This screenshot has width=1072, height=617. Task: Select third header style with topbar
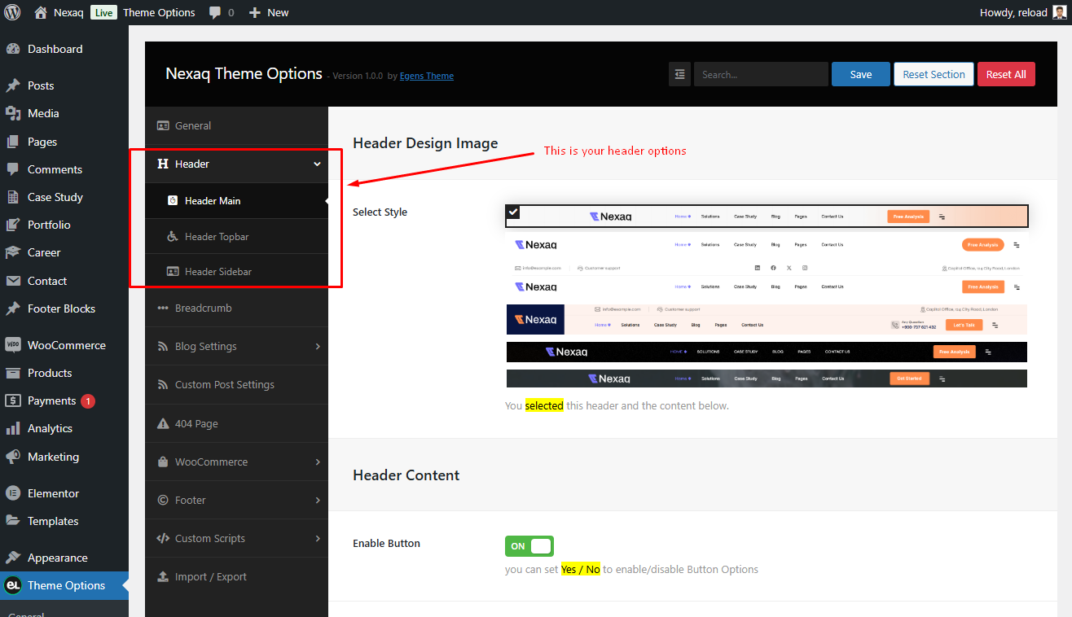767,278
